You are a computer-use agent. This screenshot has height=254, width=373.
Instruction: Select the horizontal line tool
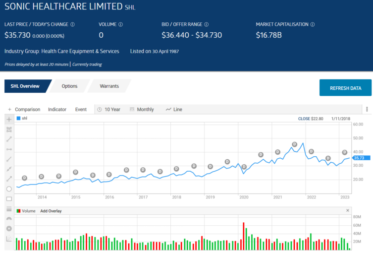click(x=9, y=149)
